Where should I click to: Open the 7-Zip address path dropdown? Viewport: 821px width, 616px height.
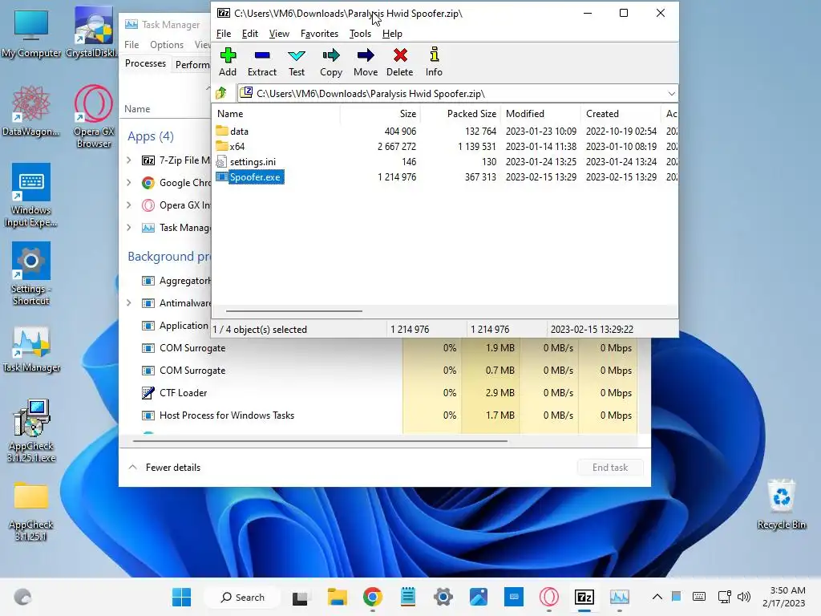tap(671, 94)
